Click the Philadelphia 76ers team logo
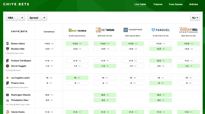The width and height of the screenshot is (205, 114). pos(7,100)
